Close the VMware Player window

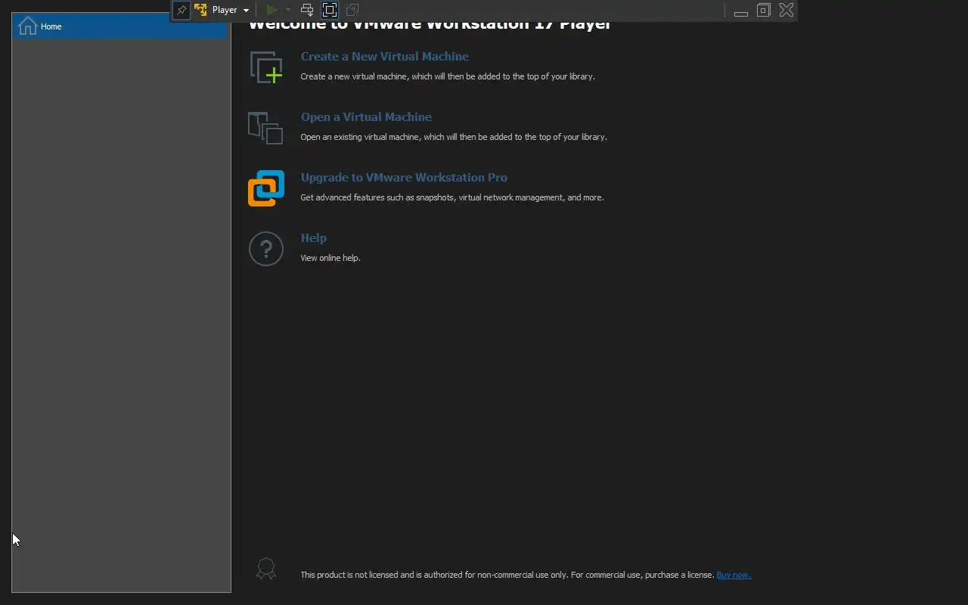(x=786, y=10)
